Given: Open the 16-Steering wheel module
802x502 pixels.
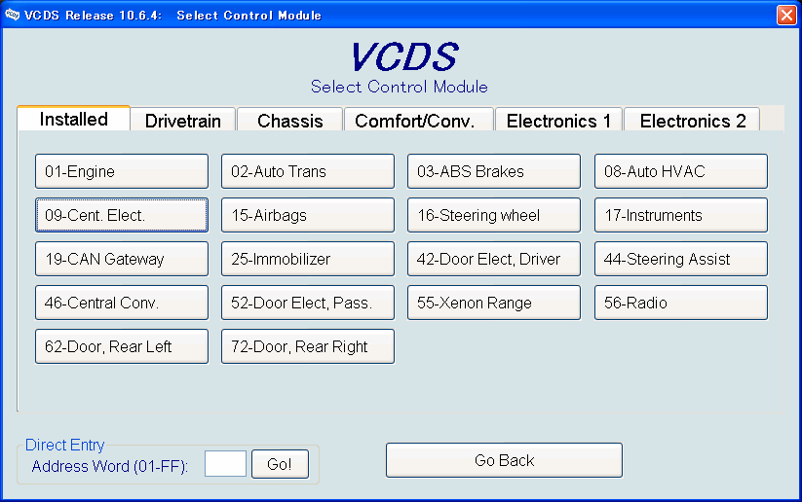Looking at the screenshot, I should click(x=494, y=215).
